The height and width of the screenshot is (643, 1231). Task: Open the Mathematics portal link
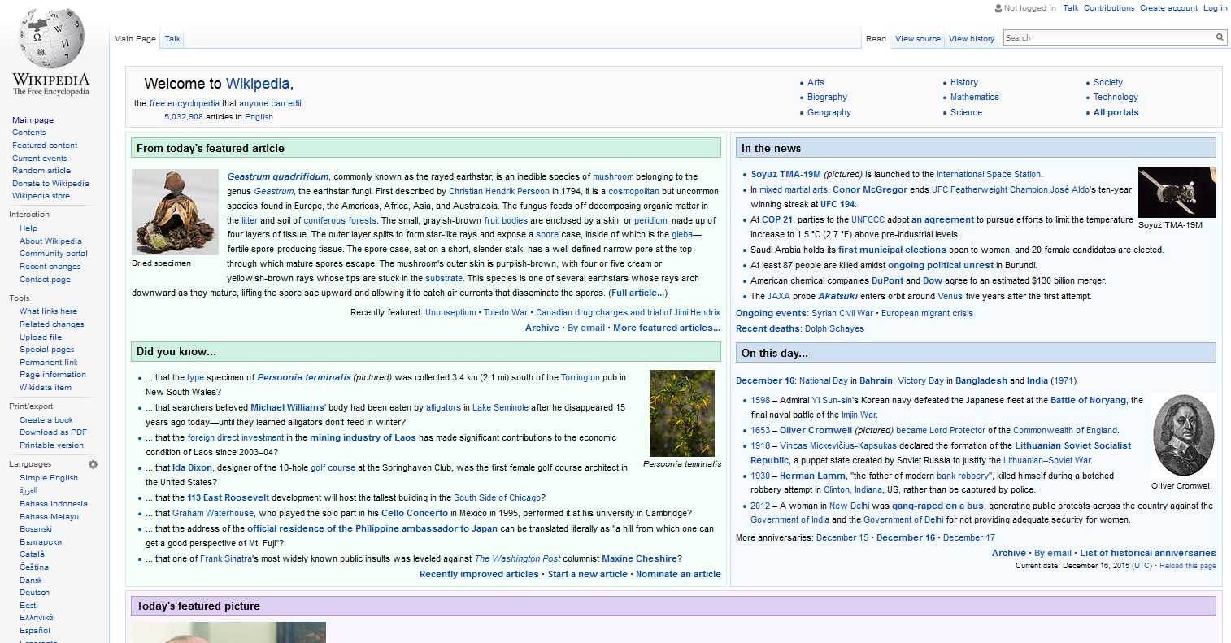pos(975,97)
